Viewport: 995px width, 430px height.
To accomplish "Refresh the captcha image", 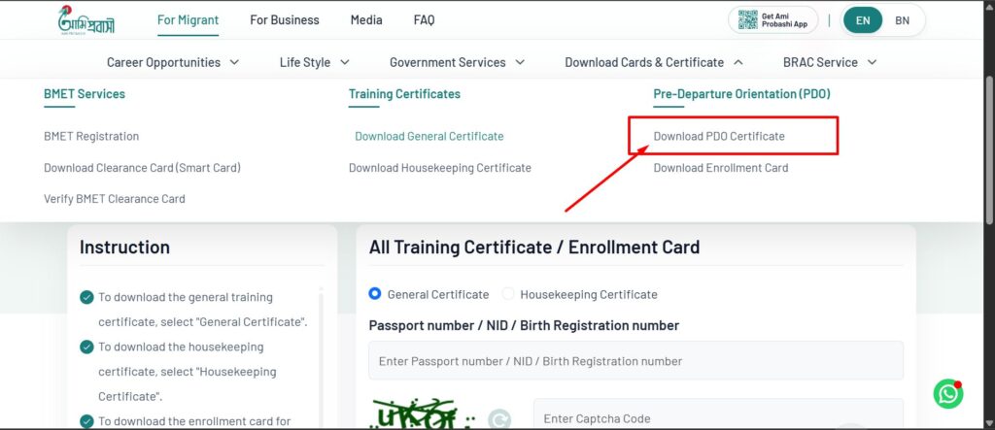I will pos(498,419).
